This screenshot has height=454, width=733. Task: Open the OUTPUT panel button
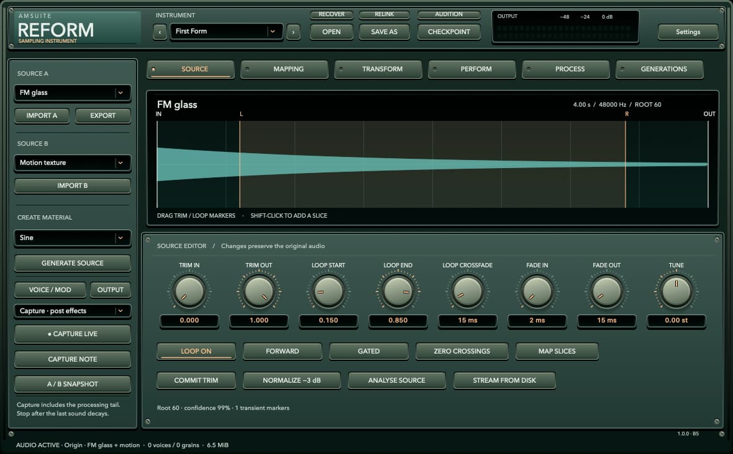click(111, 290)
